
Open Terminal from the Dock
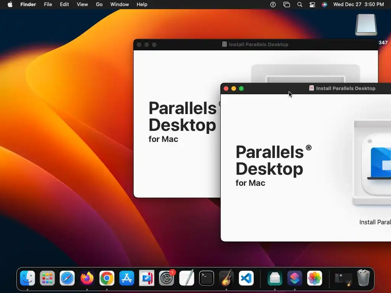[207, 278]
